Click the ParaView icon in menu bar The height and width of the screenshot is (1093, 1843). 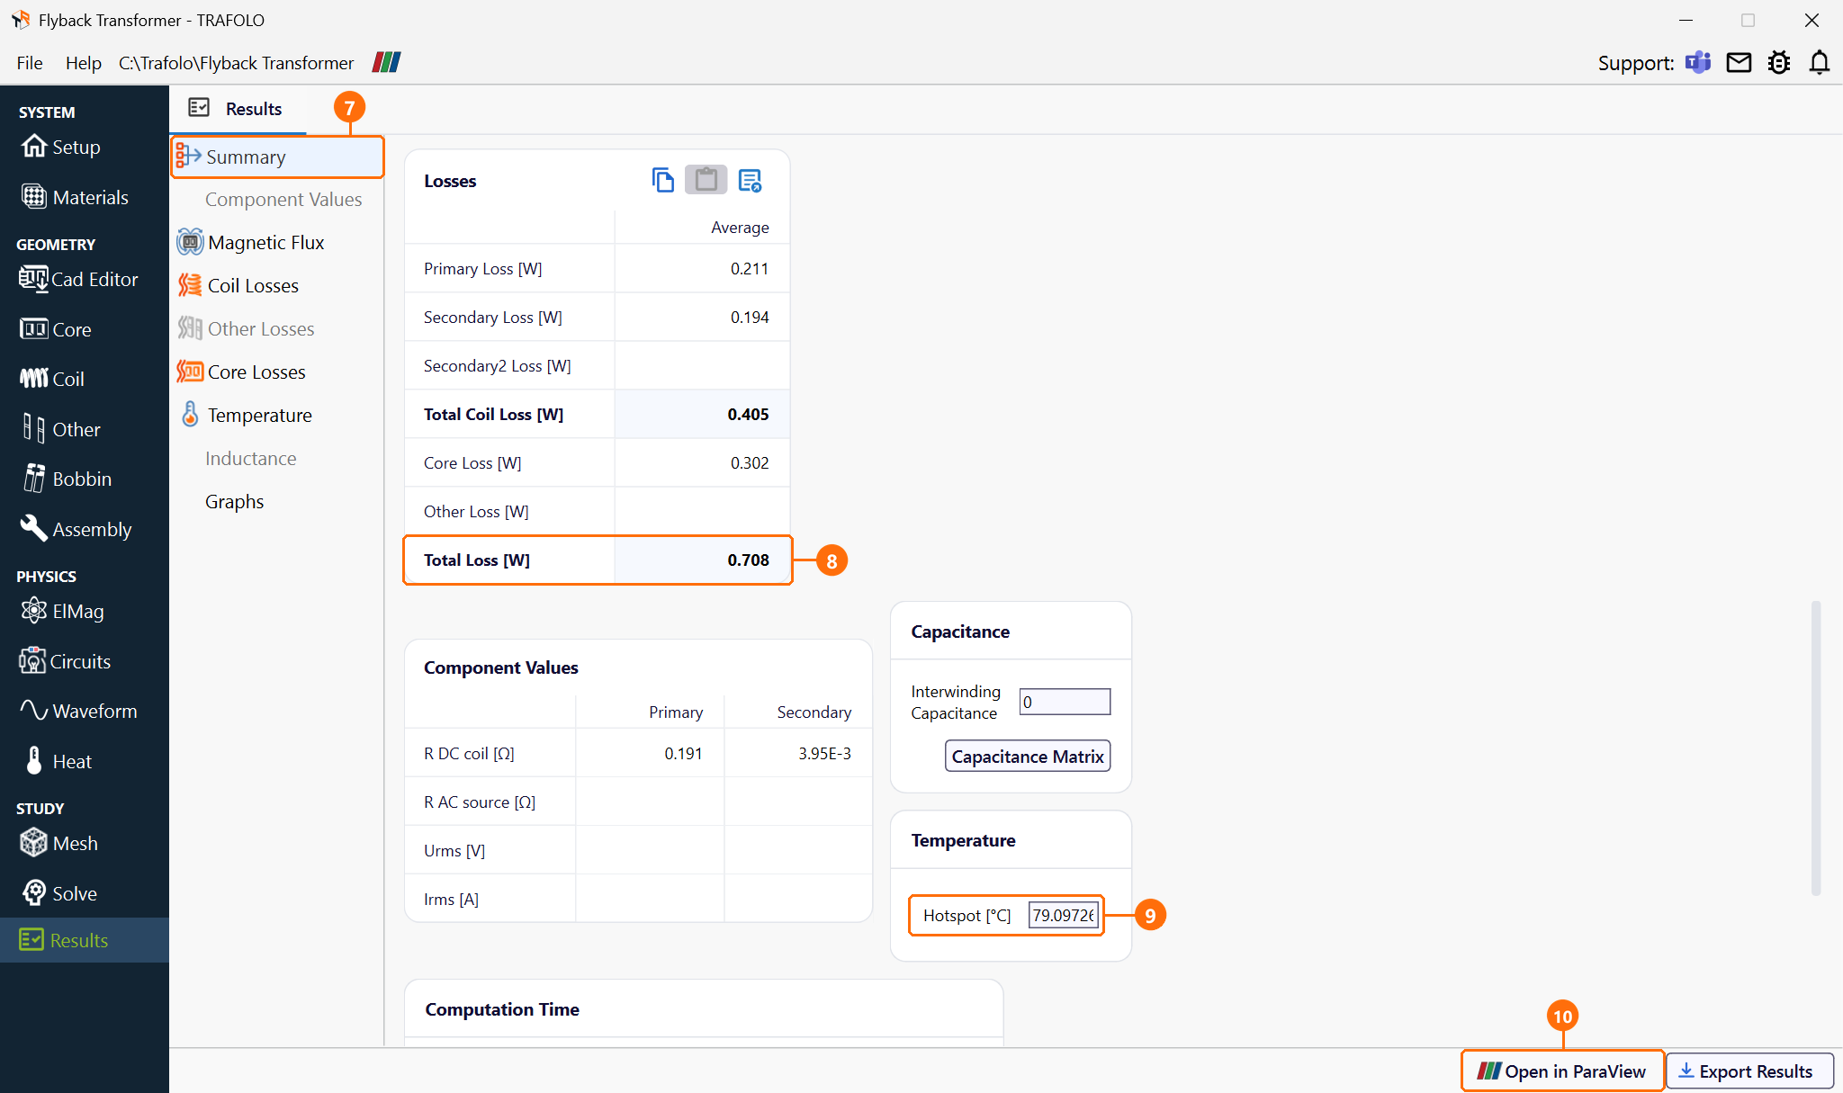(387, 62)
